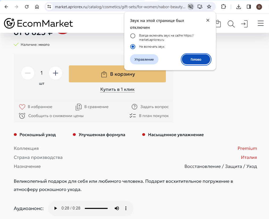Viewport: 269px width, 219px height.
Task: Open audio player more options menu
Action: (x=126, y=208)
